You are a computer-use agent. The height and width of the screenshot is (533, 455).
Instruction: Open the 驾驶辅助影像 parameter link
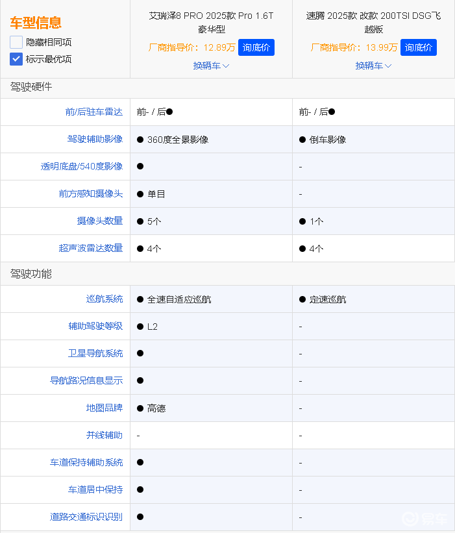point(95,139)
